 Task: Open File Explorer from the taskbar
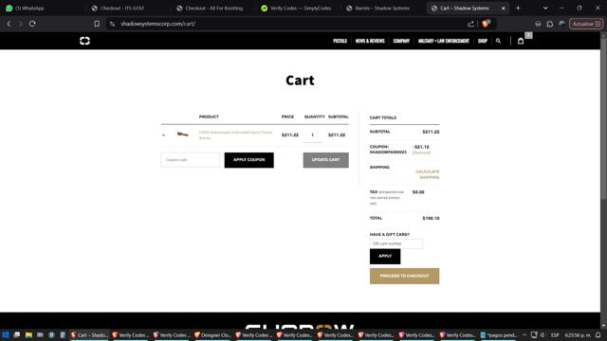[x=28, y=334]
